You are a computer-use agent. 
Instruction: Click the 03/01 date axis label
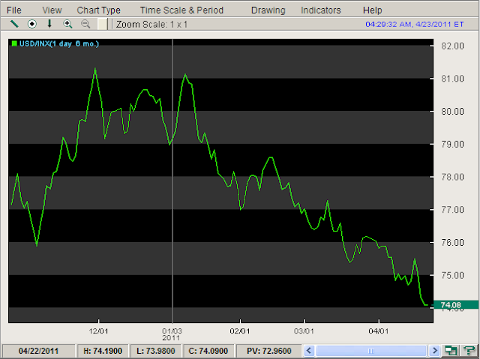pos(304,331)
